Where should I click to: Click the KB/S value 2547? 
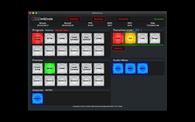click(110, 25)
